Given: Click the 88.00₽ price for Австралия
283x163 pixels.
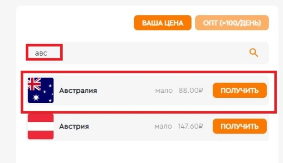Looking at the screenshot, I should tap(191, 91).
